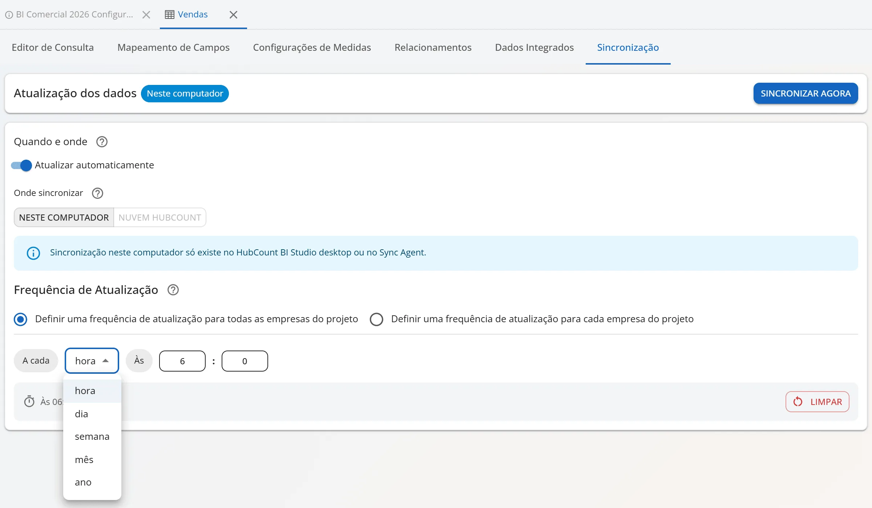This screenshot has height=508, width=872.
Task: Click the table icon on Vendas tab
Action: click(x=169, y=15)
